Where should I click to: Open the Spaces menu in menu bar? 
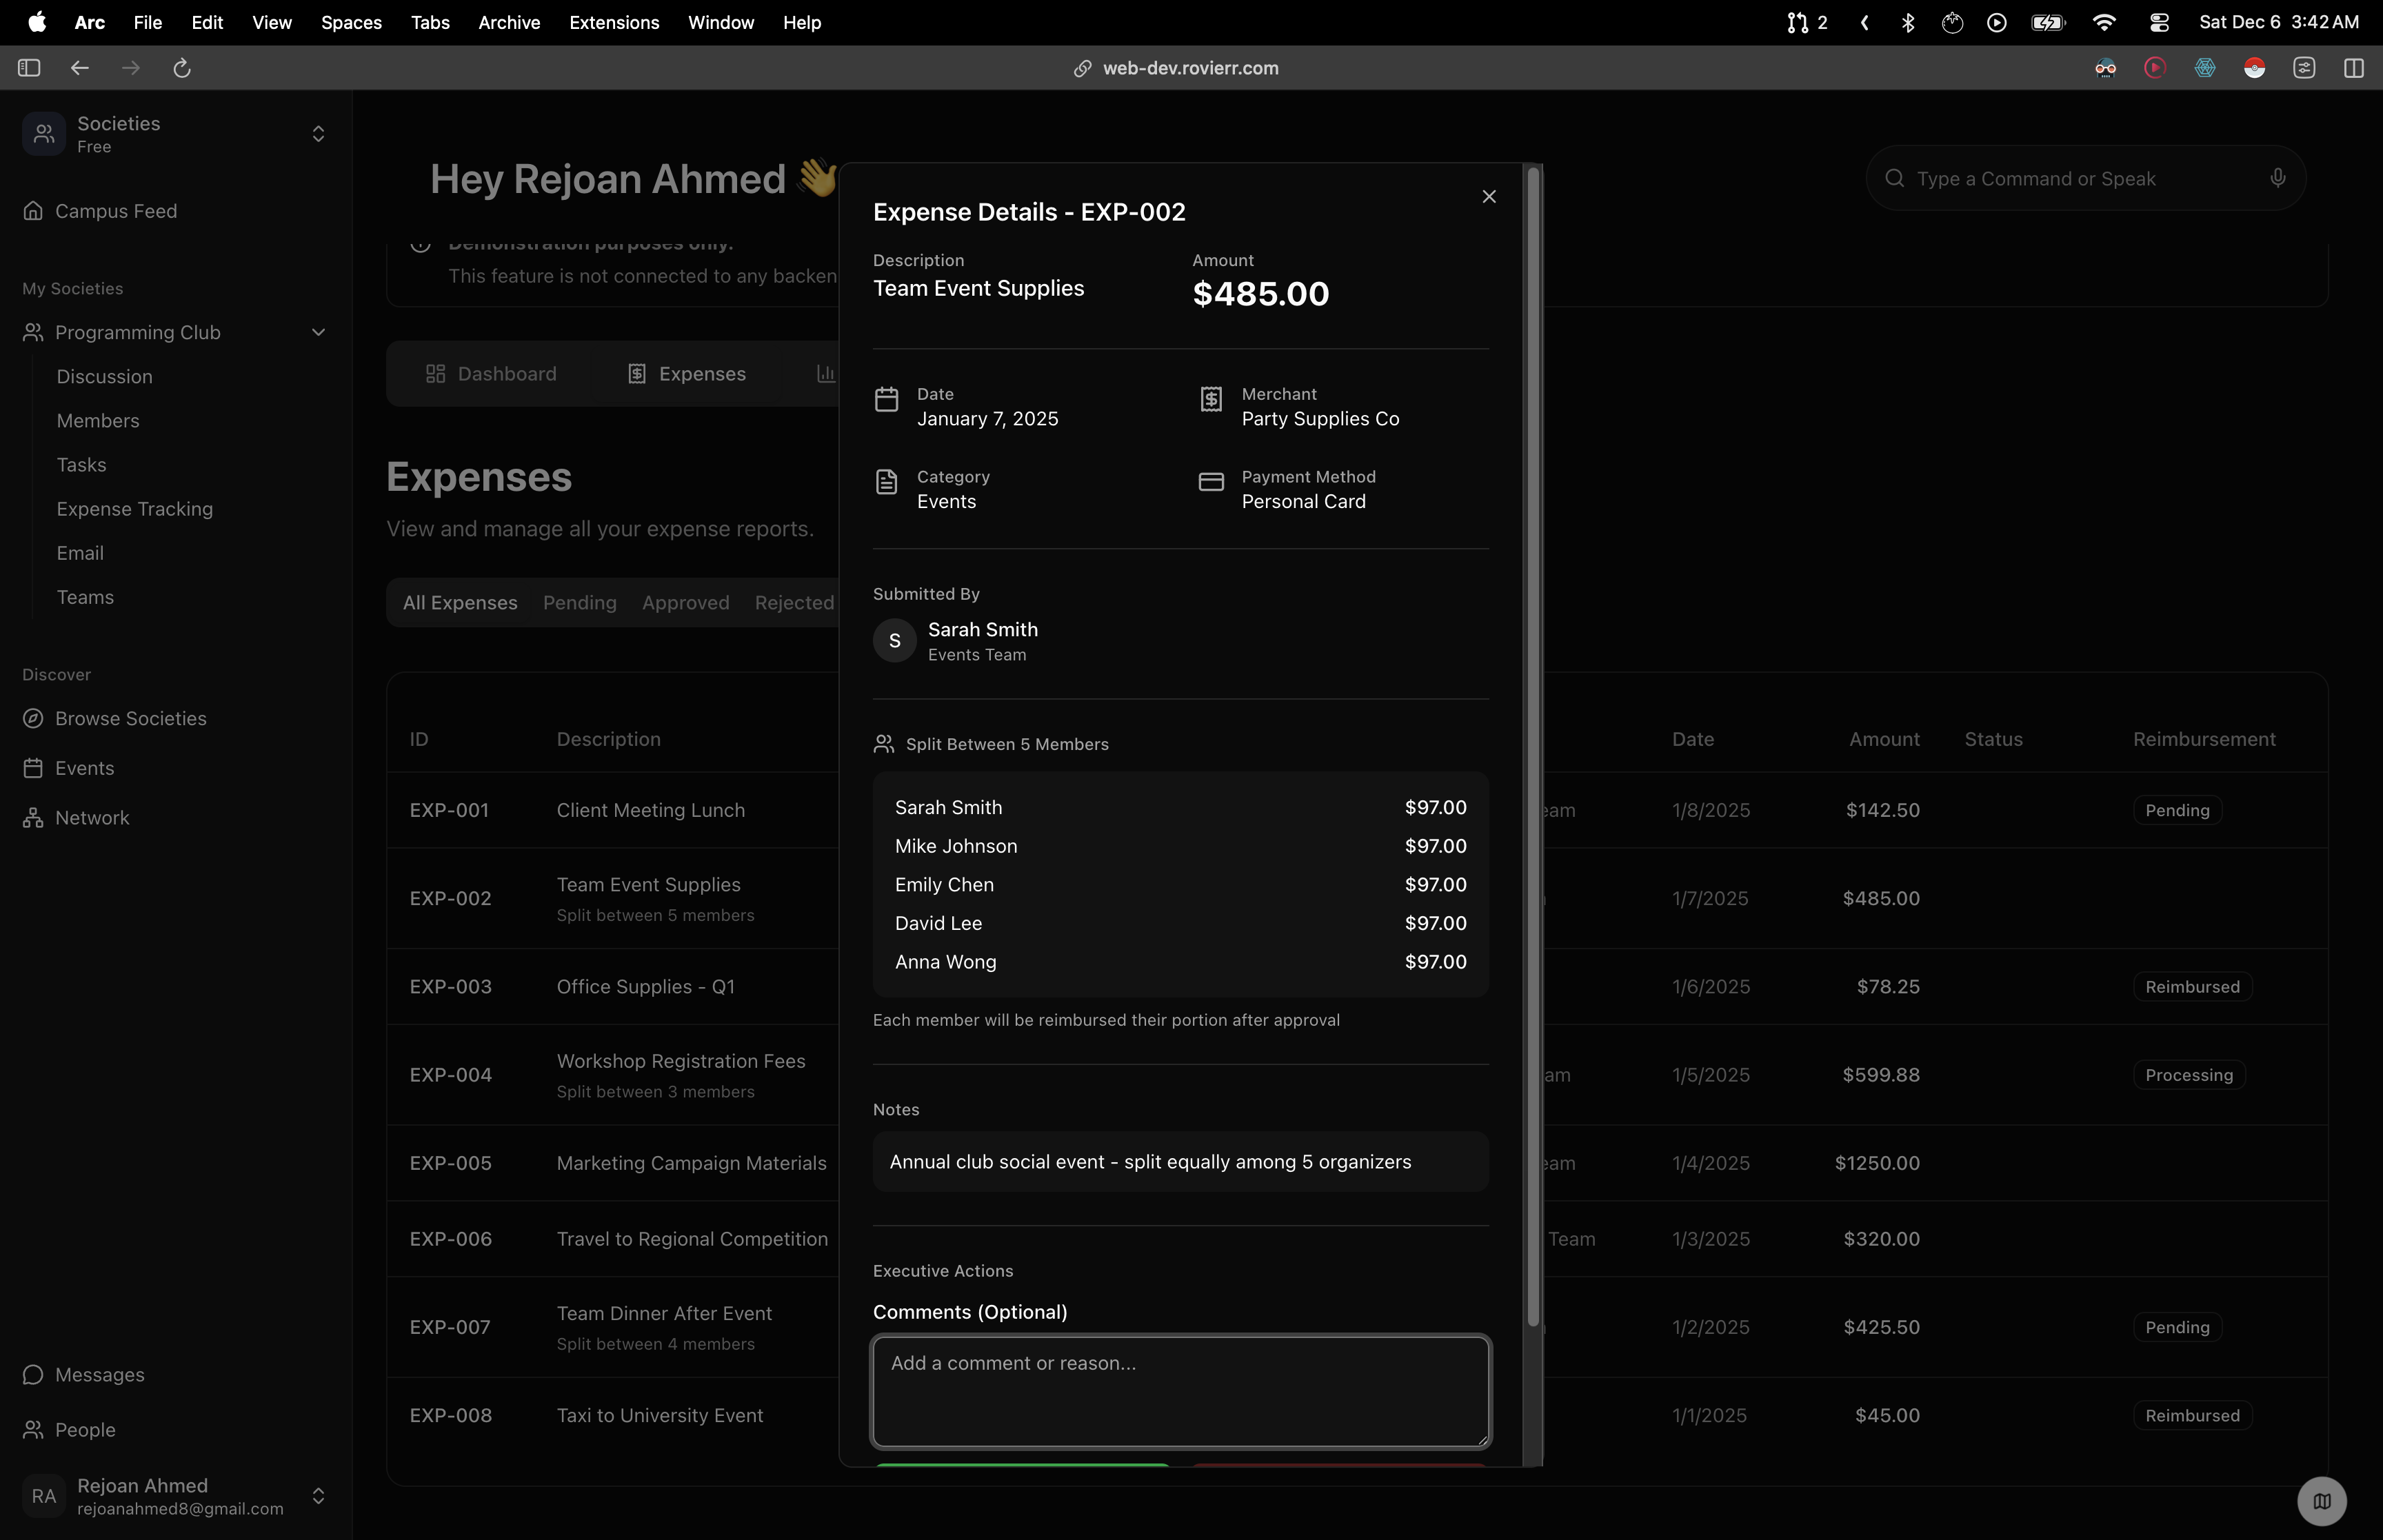pyautogui.click(x=351, y=22)
